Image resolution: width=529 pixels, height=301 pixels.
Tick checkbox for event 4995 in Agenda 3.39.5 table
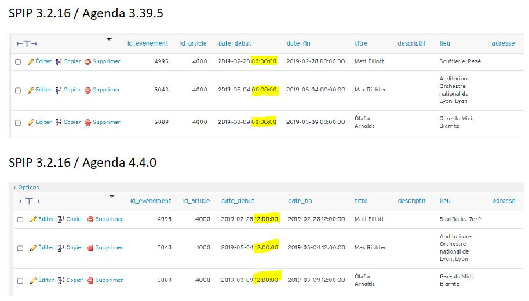tap(18, 62)
